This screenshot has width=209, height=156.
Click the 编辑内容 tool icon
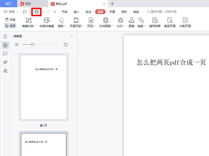[29, 20]
